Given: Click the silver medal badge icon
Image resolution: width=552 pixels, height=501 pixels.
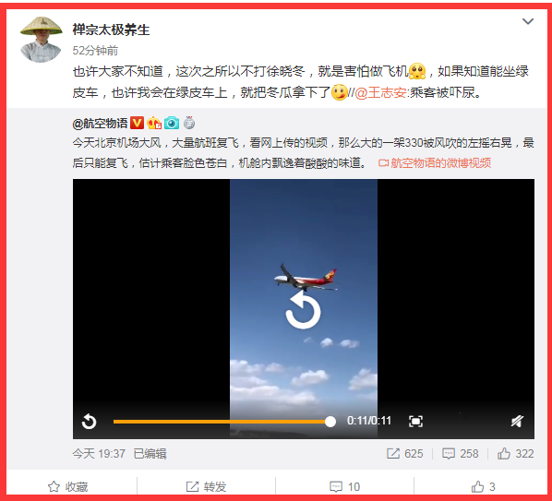Looking at the screenshot, I should 189,123.
